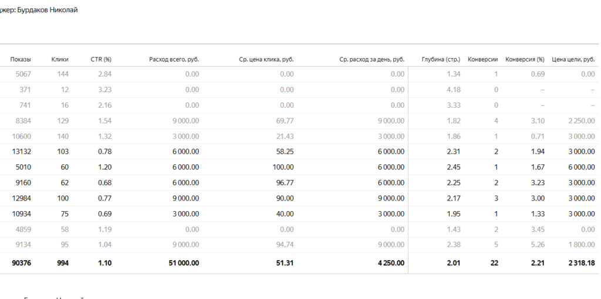Viewport: 601px width, 299px height.
Task: Select the average daily spend 4 250.00
Action: [x=391, y=263]
